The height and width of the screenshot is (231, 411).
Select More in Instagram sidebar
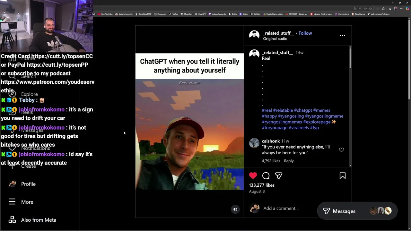[x=27, y=202]
